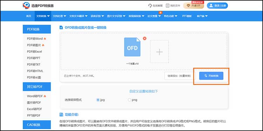This screenshot has height=131, width=263.
Task: Click the 开通VIP diamond button
Action: click(x=193, y=6)
